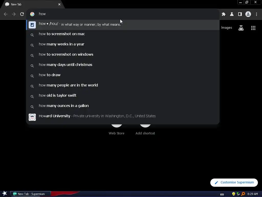
Task: Select 'how many weeks in a year'
Action: point(123,44)
